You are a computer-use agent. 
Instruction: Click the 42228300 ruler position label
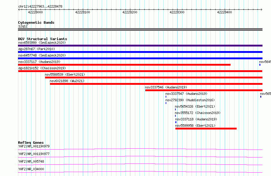(177, 12)
